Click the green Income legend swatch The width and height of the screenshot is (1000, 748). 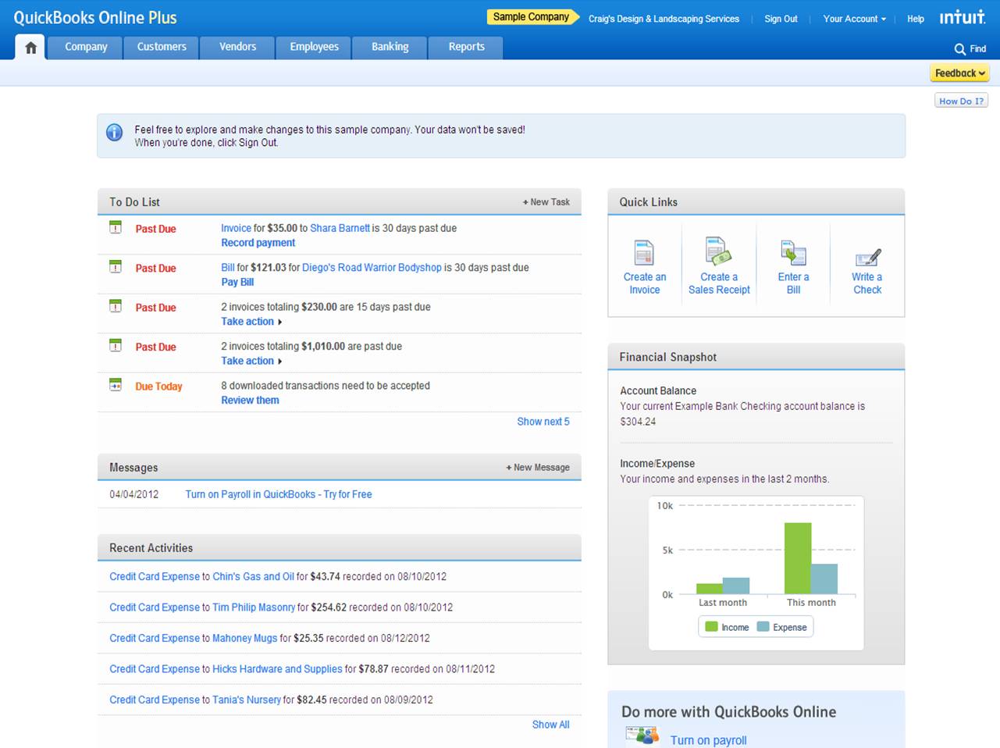(x=711, y=626)
